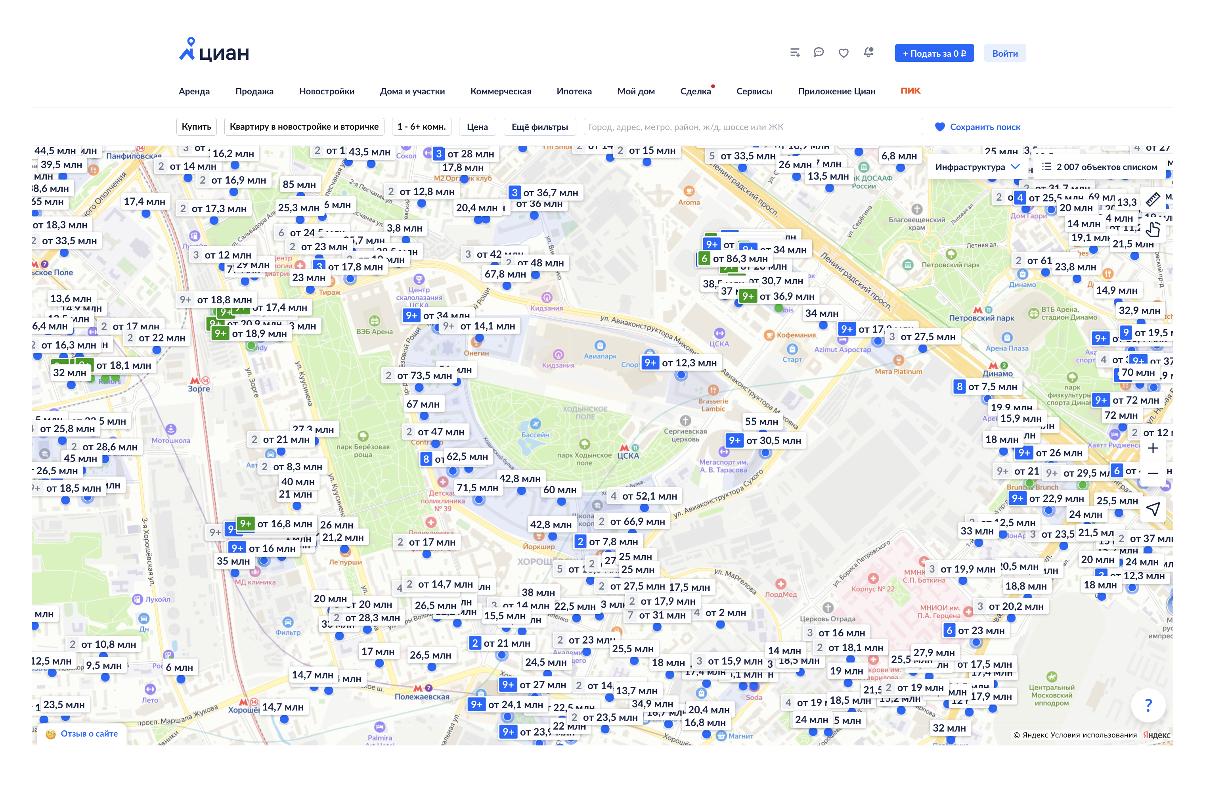Click the Динамо metro station icon
This screenshot has height=793, width=1205.
coord(997,365)
